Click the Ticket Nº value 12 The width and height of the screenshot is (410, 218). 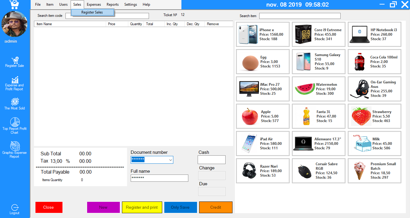click(x=183, y=15)
